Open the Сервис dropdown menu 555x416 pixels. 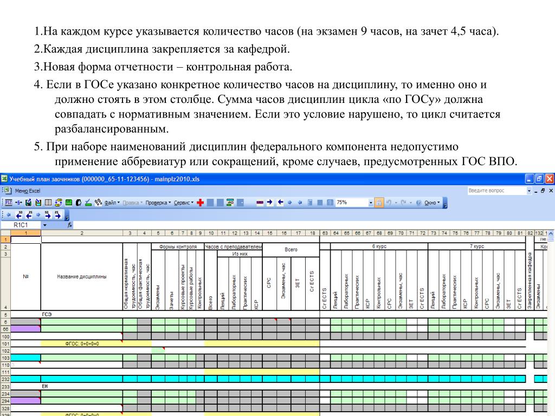[183, 203]
